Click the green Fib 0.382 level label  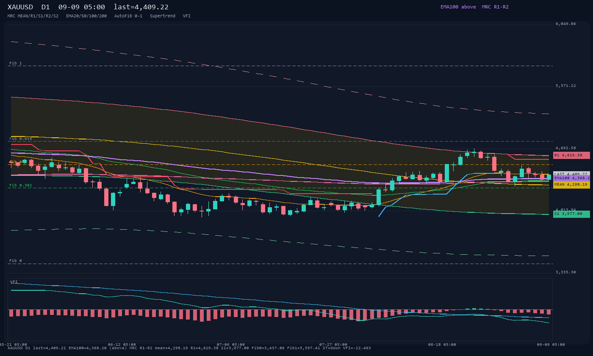[21, 186]
